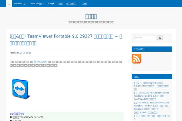Open sidebar link TeamViewer Portable 9.0.29327
Screen dimensions: 182x121
click(x=152, y=86)
